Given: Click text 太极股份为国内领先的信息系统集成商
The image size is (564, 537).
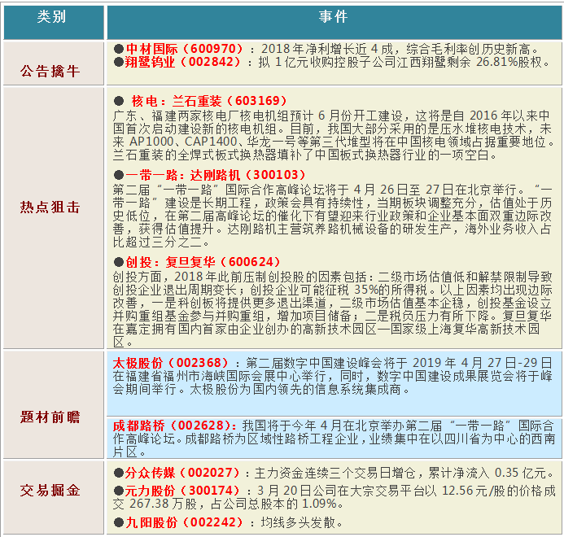Looking at the screenshot, I should click(x=295, y=389).
